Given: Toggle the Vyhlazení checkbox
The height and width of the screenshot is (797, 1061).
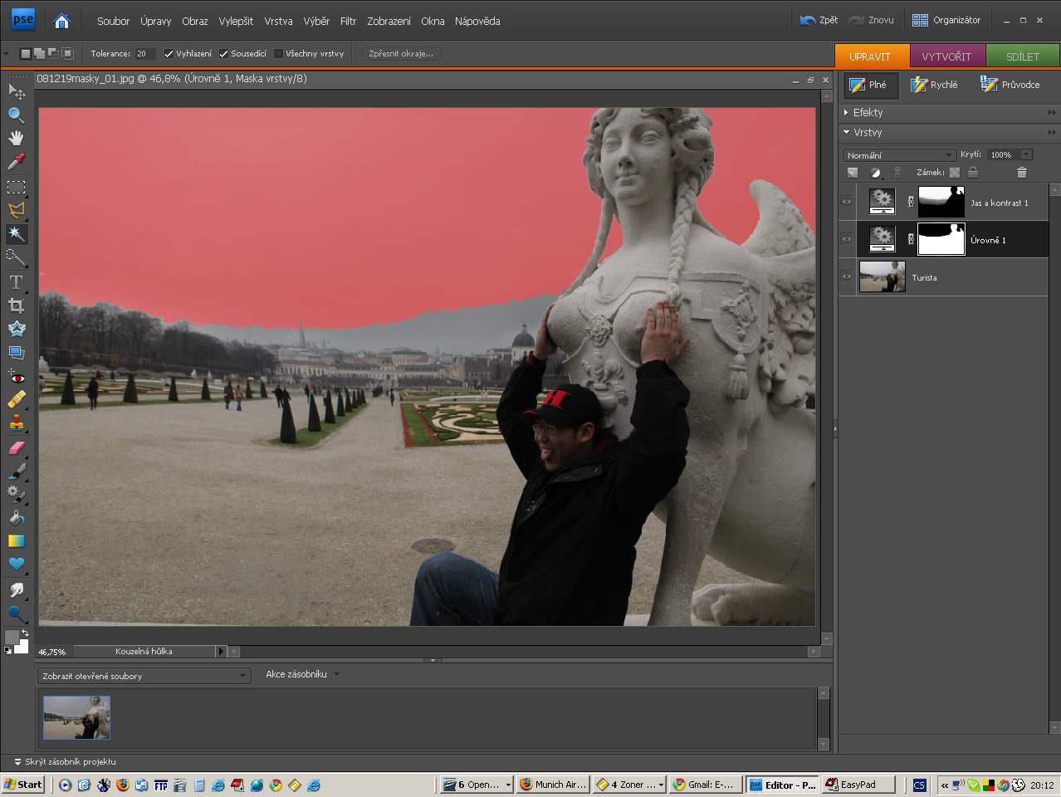Looking at the screenshot, I should point(169,54).
